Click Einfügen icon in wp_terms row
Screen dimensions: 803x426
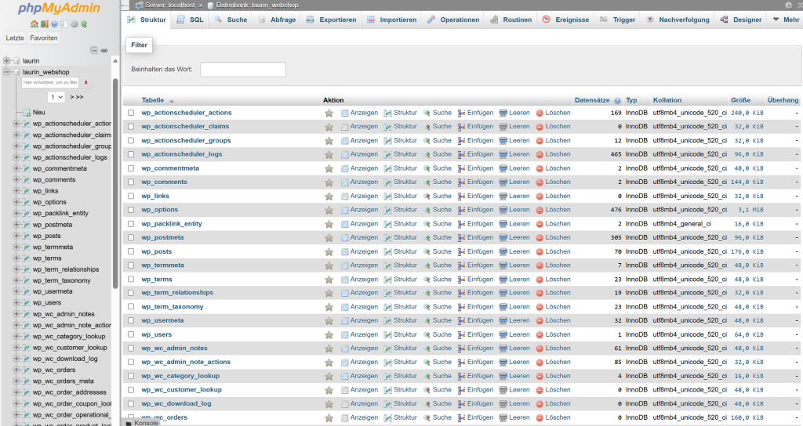461,280
